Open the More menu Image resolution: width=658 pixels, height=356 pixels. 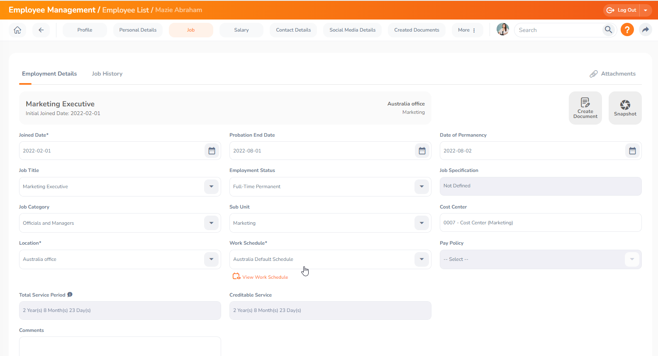(467, 30)
